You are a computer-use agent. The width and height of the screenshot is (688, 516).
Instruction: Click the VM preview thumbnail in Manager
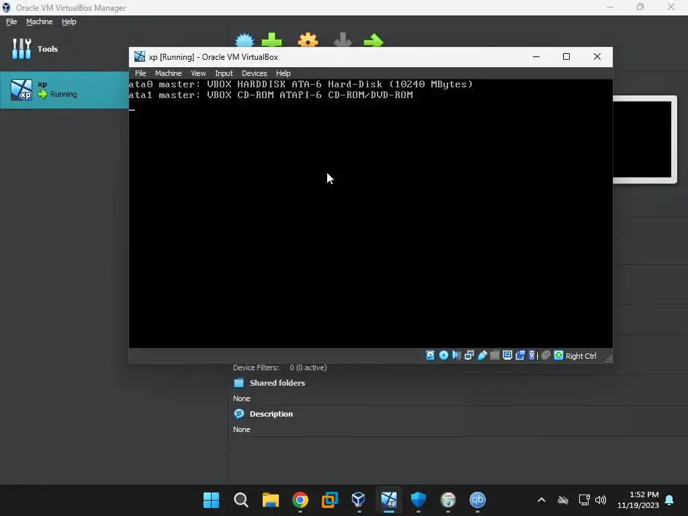pos(644,140)
